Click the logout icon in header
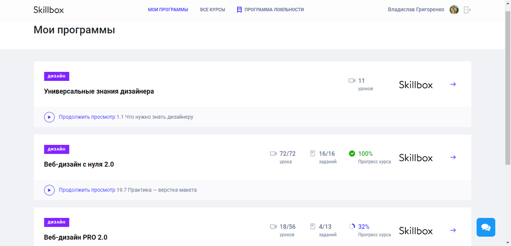 (467, 10)
